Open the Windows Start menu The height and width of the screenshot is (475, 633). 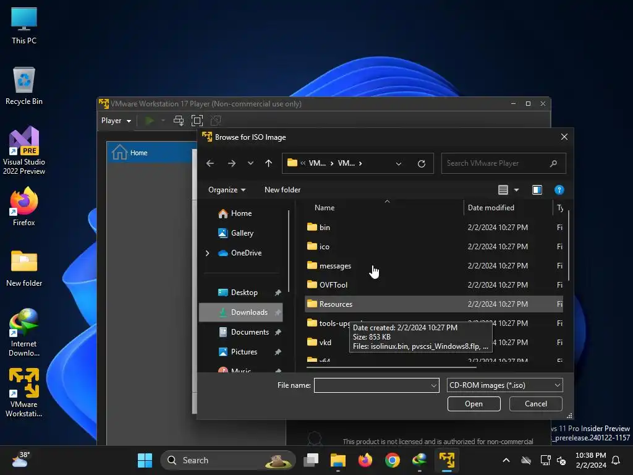pos(145,460)
